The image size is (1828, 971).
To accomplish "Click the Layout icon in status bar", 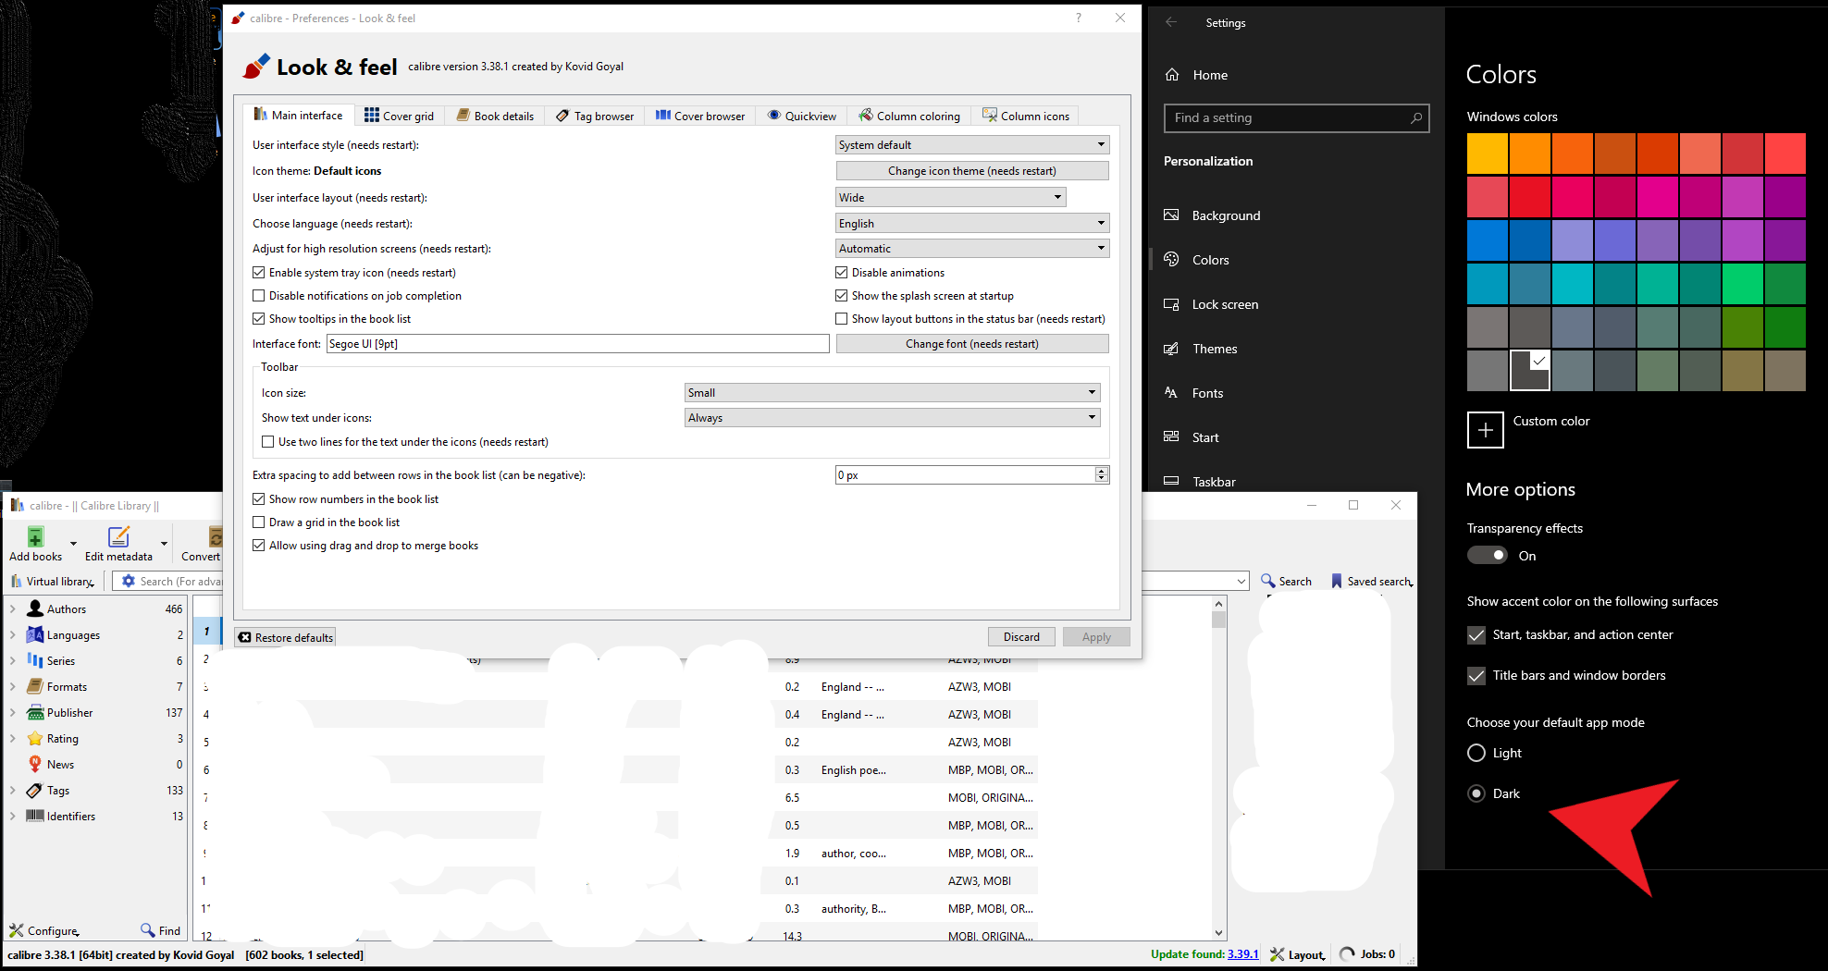I will click(1278, 954).
